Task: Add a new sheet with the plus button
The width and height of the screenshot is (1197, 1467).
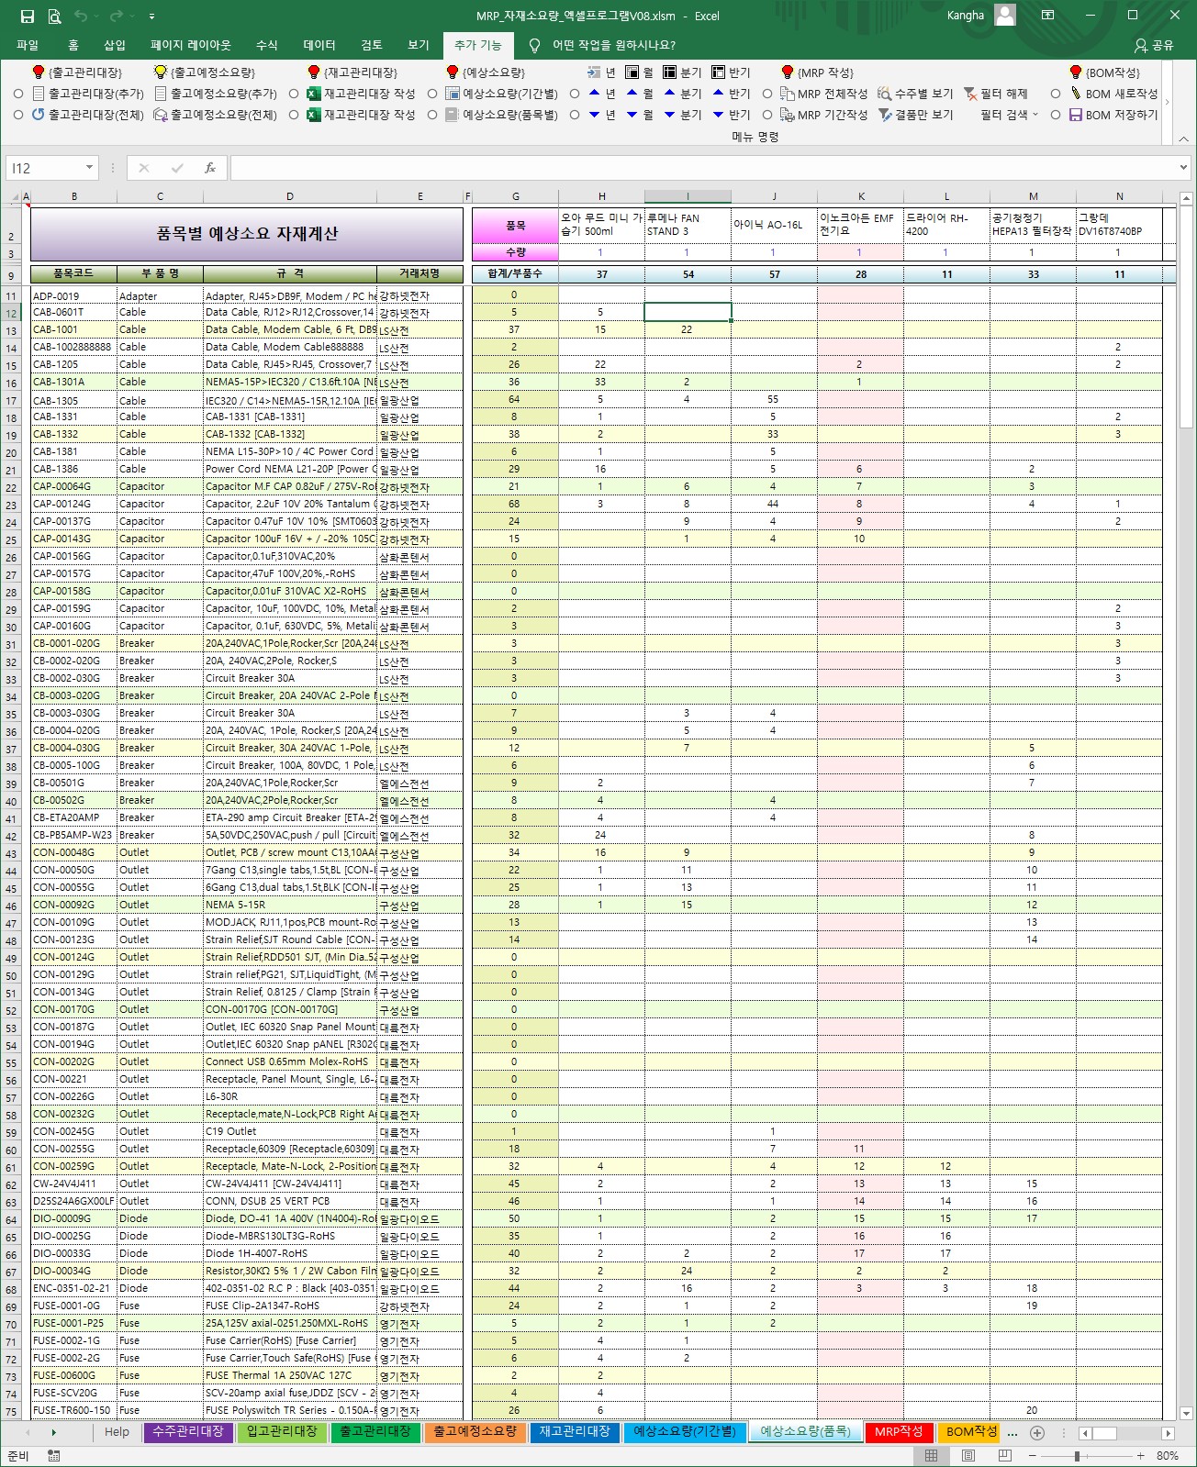Action: click(1037, 1433)
